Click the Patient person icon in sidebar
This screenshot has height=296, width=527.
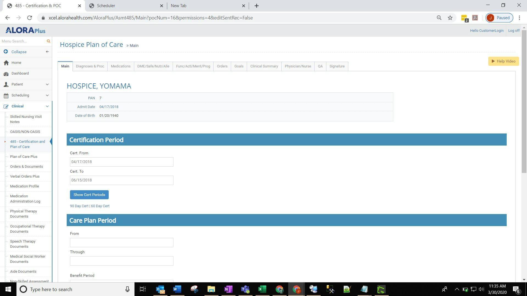click(6, 84)
